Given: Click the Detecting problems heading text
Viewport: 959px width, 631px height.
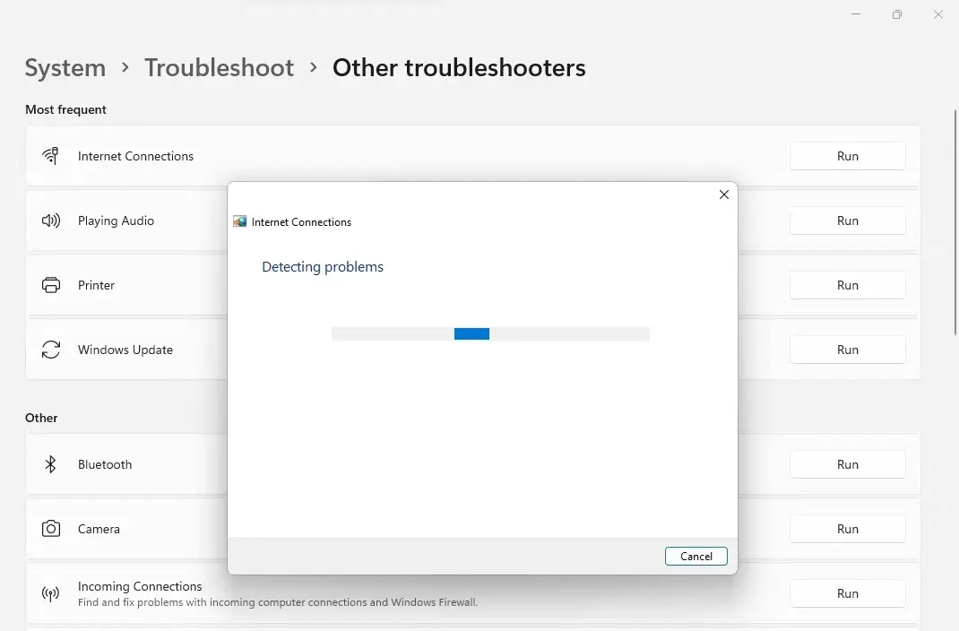Looking at the screenshot, I should [x=323, y=267].
